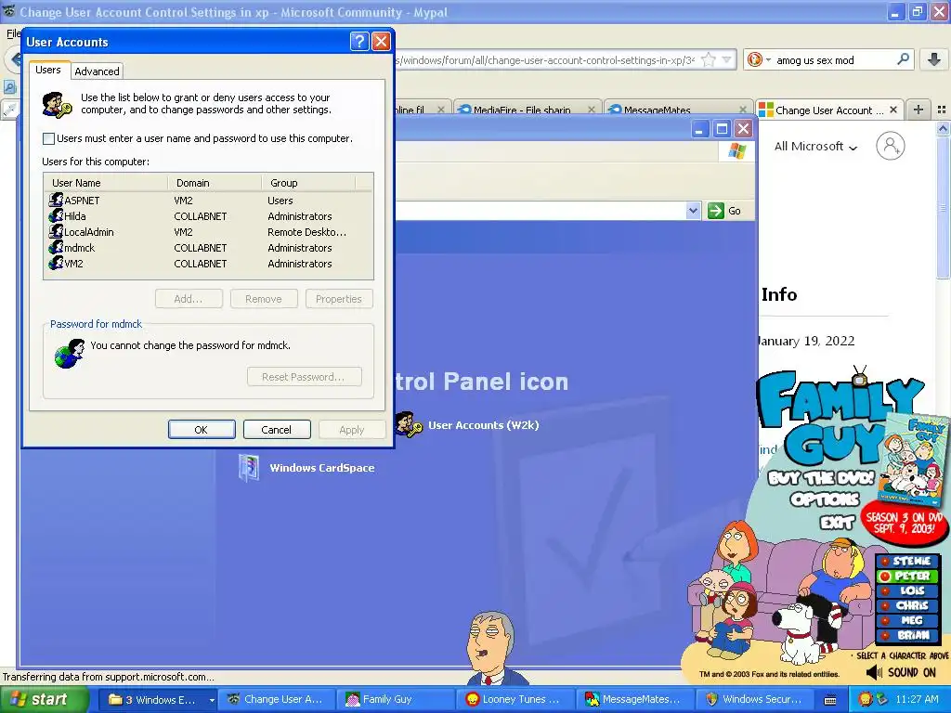Click the Group column header
Viewport: 951px width, 713px height.
(x=308, y=183)
